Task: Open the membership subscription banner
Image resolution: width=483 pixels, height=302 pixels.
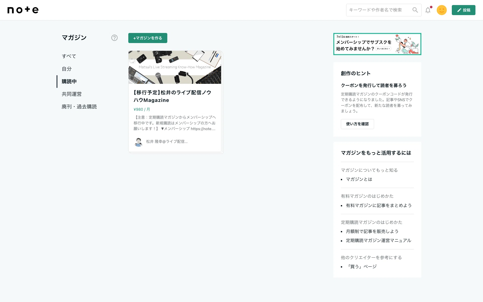Action: [377, 44]
